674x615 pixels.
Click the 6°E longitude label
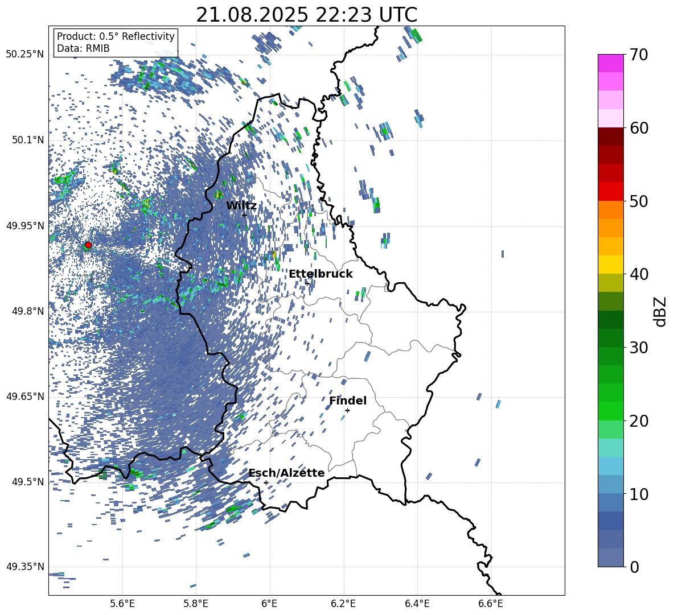click(269, 604)
